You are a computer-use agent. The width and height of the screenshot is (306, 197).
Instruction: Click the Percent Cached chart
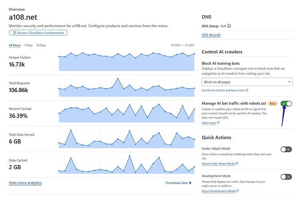(127, 113)
